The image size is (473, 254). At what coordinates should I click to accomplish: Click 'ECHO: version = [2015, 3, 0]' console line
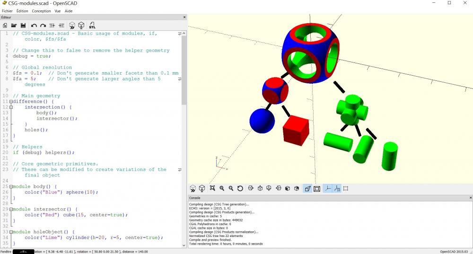tap(210, 208)
